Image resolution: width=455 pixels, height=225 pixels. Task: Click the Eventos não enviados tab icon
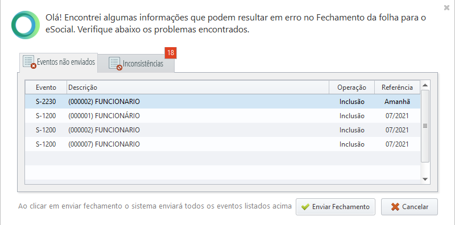click(30, 62)
